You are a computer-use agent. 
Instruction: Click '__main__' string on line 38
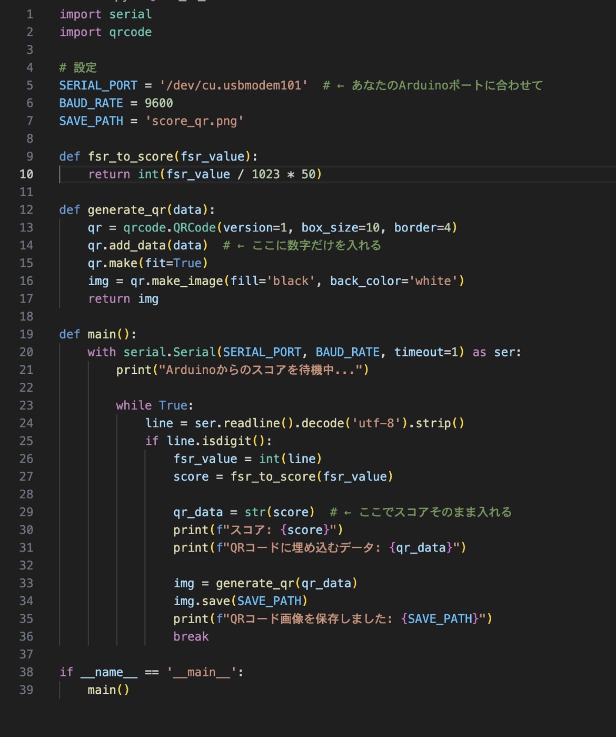coord(202,672)
